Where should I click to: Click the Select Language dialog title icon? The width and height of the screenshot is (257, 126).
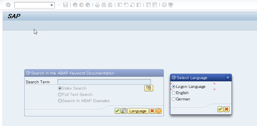174,78
